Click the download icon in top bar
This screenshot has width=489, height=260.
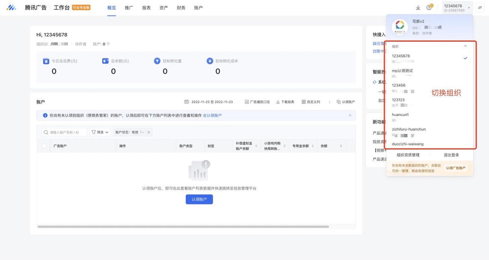coord(418,8)
